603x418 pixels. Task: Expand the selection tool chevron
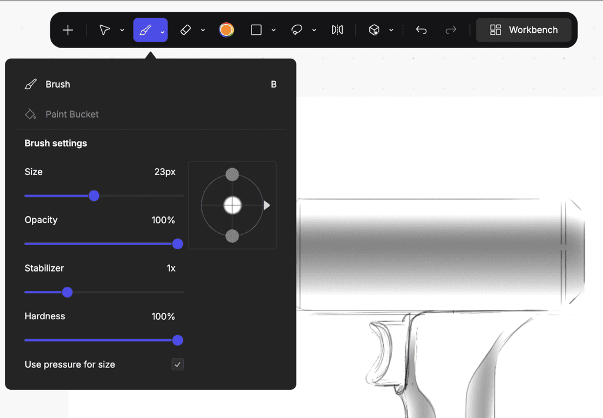pyautogui.click(x=122, y=29)
